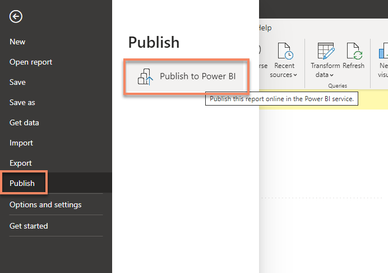This screenshot has width=388, height=273.
Task: Click the Recent sources document icon
Action: [286, 52]
